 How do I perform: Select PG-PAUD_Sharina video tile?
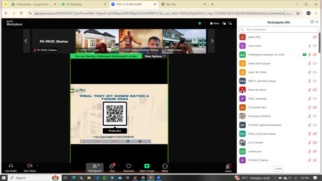(x=54, y=41)
